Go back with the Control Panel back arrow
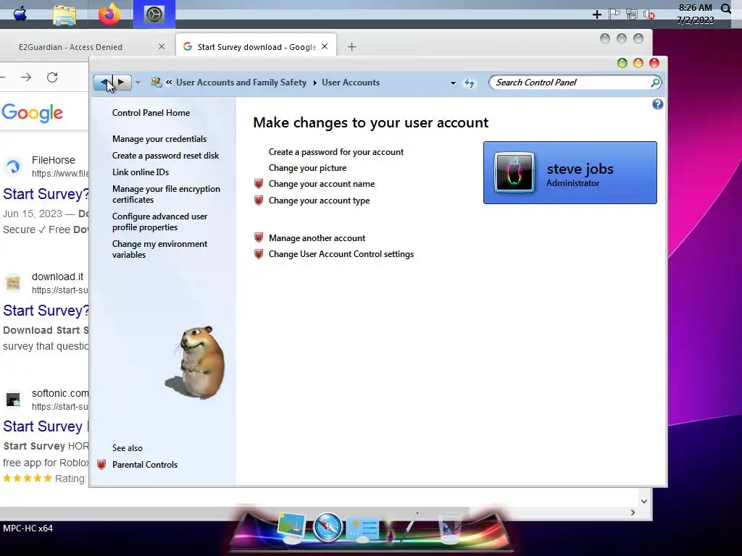The width and height of the screenshot is (742, 556). tap(104, 83)
